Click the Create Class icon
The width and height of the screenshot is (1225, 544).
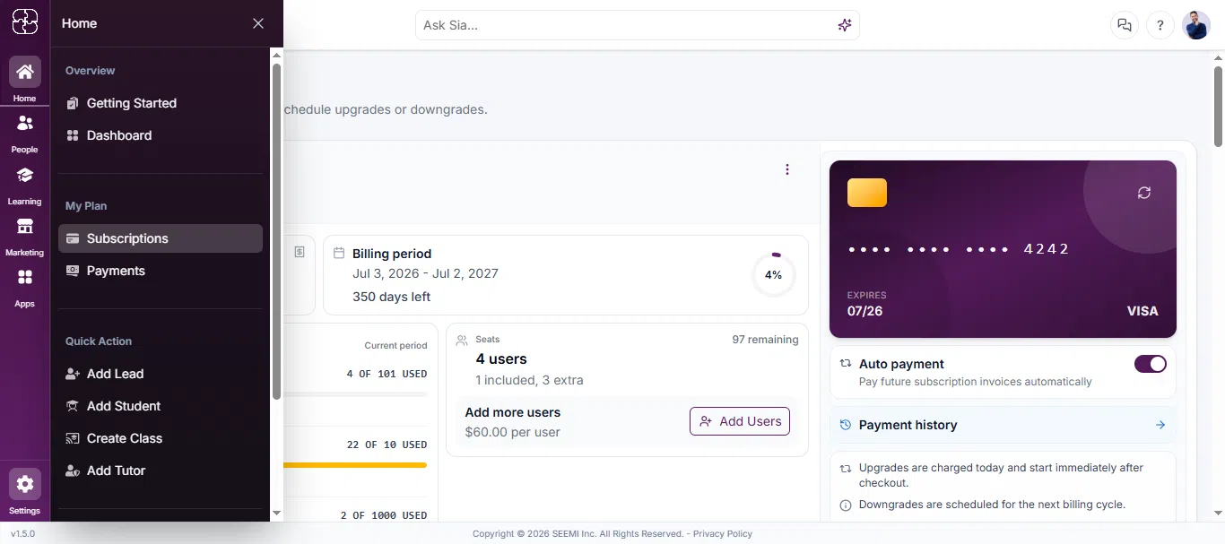point(73,438)
